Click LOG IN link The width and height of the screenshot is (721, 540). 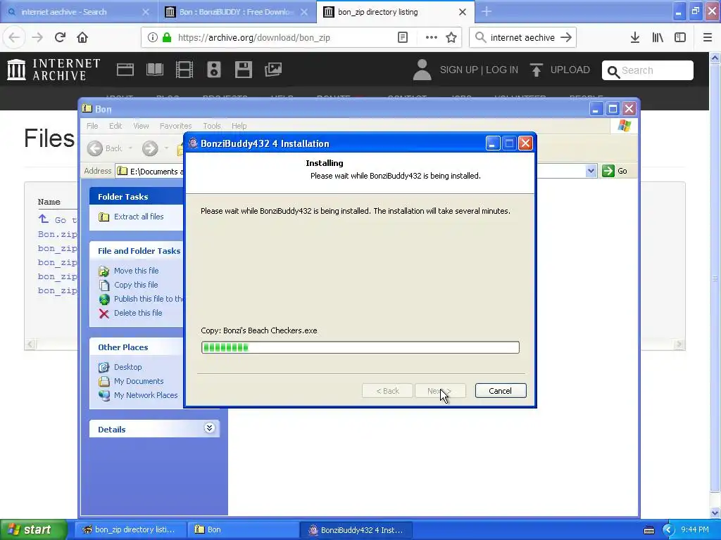pyautogui.click(x=502, y=70)
